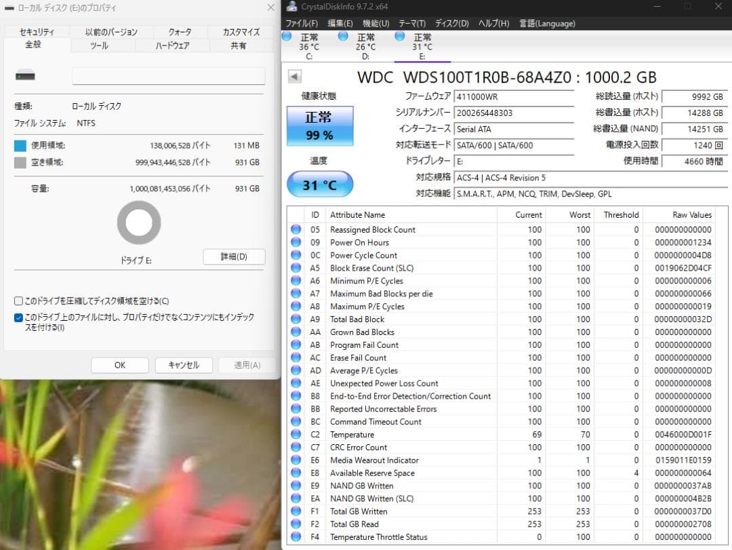Click the 正常 99% health status badge

[320, 126]
